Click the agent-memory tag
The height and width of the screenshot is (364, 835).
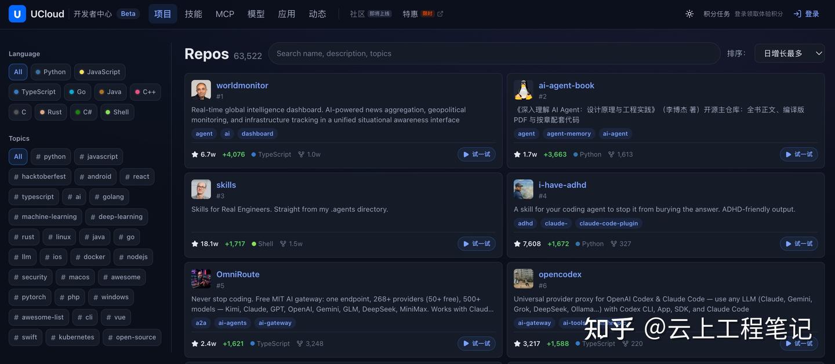(x=569, y=133)
